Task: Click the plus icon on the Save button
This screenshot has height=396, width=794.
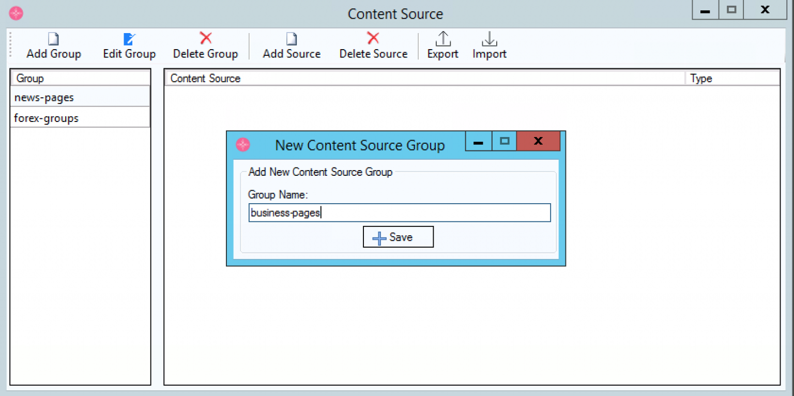Action: pos(379,237)
